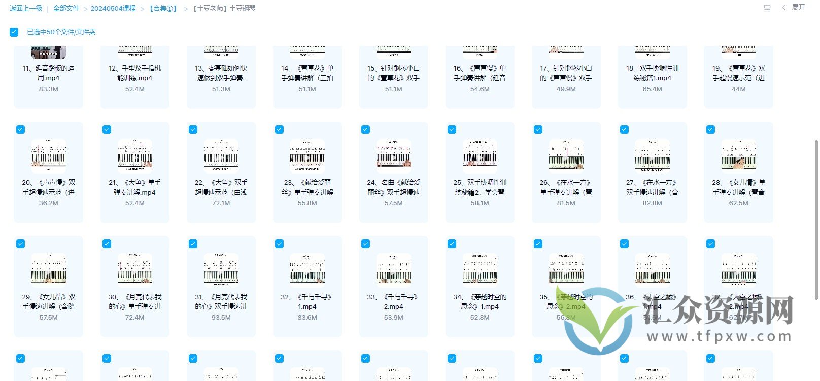Screen dimensions: 820x381
Task: Open video thumbnail of 23、《献给爱丽丝》单手
Action: [x=307, y=156]
